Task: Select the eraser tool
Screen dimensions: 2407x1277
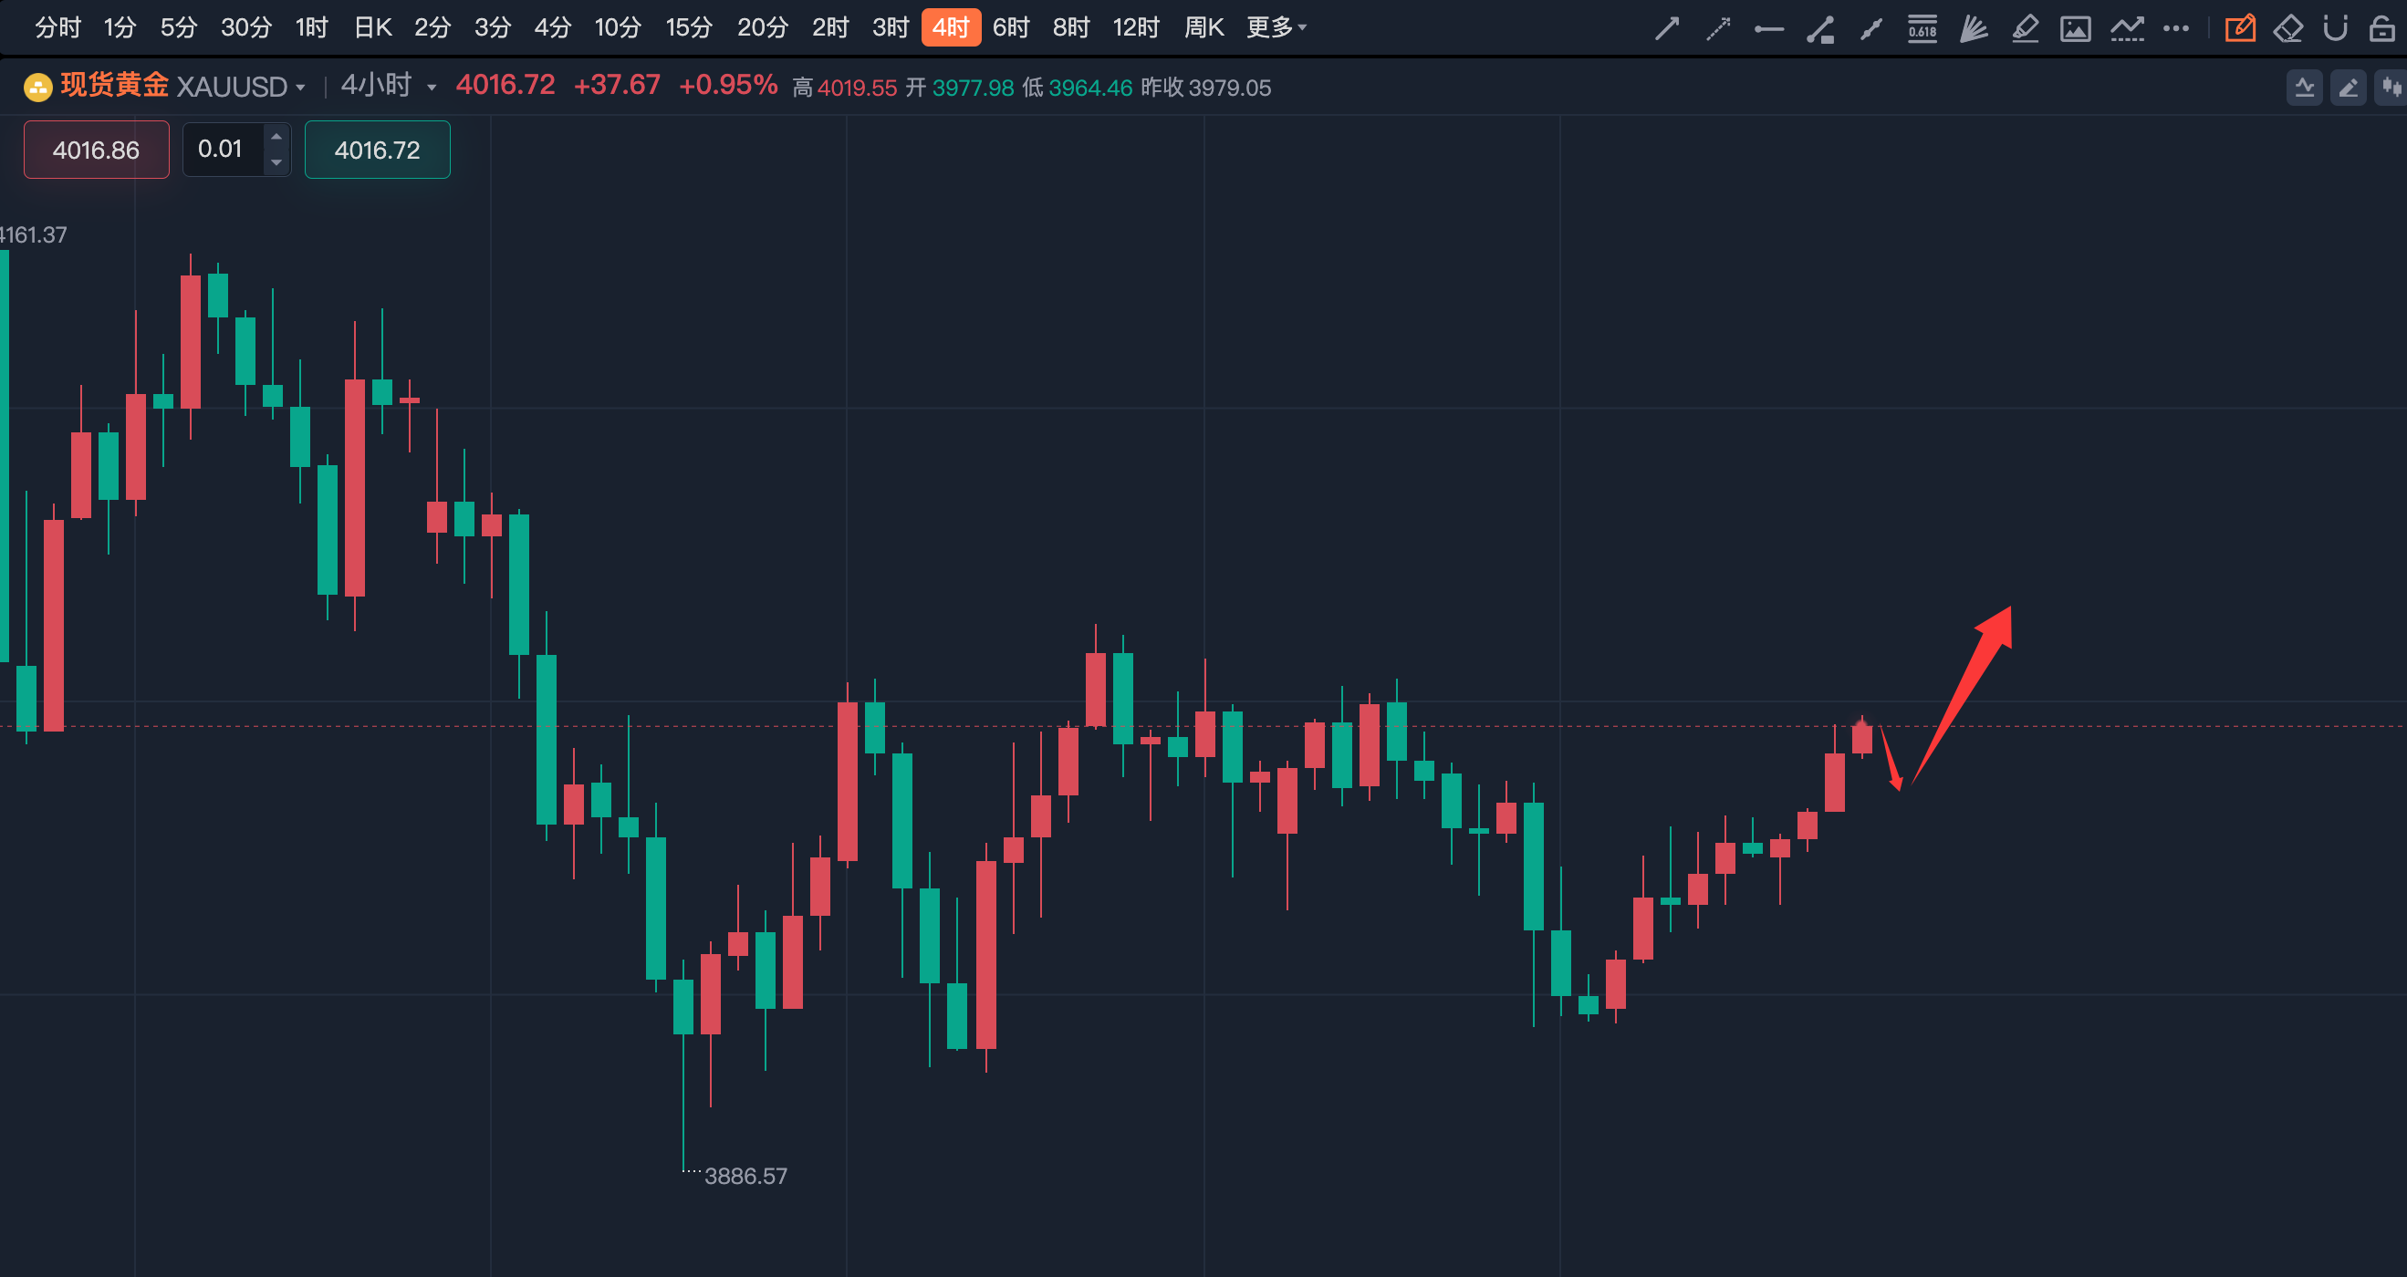Action: click(2287, 28)
